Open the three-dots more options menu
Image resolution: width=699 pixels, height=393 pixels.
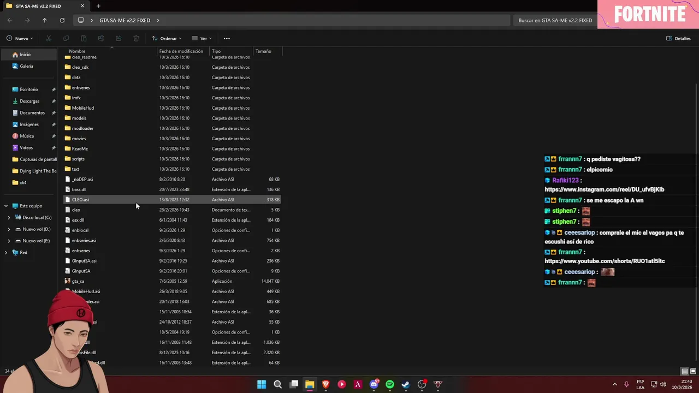pyautogui.click(x=227, y=38)
